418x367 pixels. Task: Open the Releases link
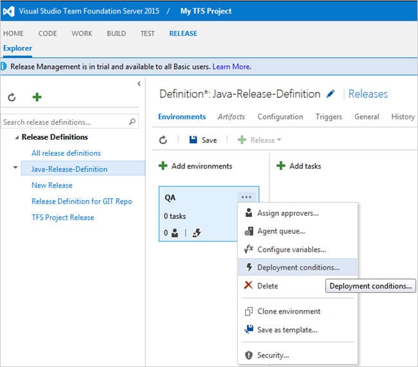coord(368,94)
